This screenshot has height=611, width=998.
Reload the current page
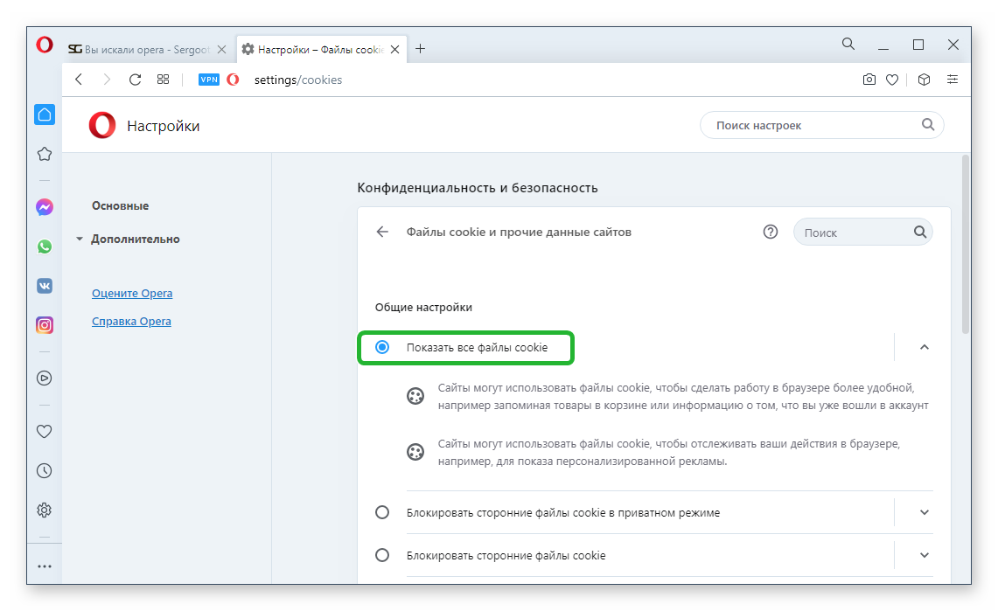coord(135,80)
